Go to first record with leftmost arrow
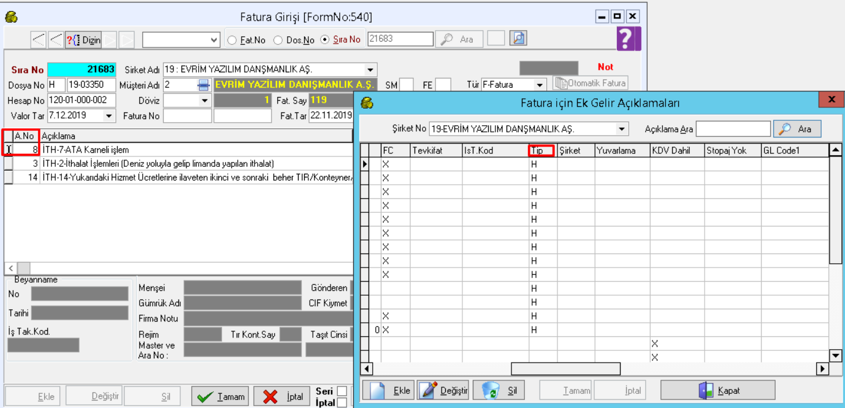The width and height of the screenshot is (845, 408). pyautogui.click(x=39, y=40)
